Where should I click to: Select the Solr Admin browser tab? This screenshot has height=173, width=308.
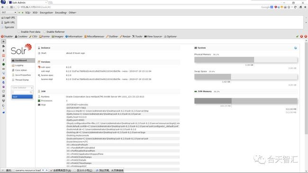tap(27, 2)
